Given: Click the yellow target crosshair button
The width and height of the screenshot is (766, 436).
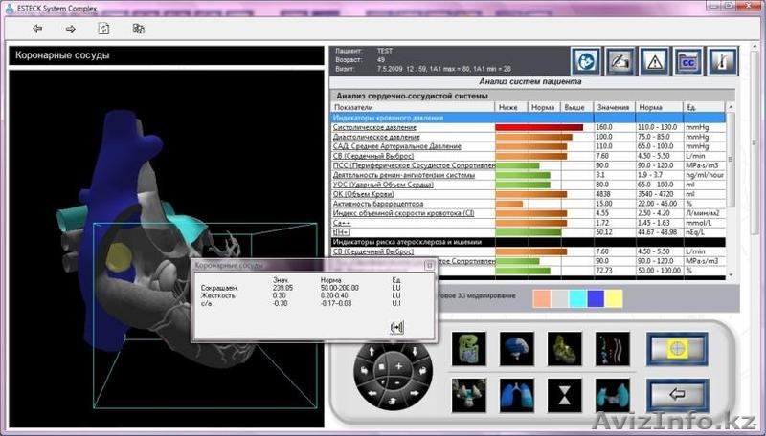Looking at the screenshot, I should pyautogui.click(x=676, y=349).
